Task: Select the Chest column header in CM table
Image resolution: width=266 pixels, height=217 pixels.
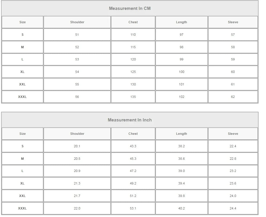Action: pyautogui.click(x=133, y=22)
